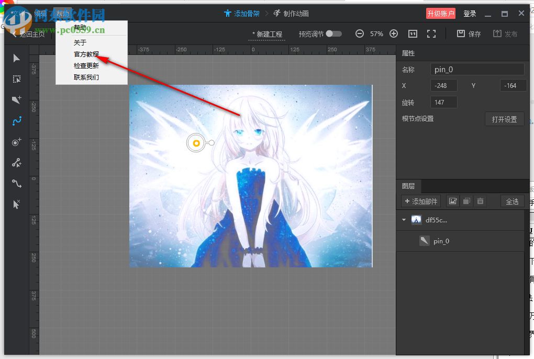The height and width of the screenshot is (359, 534).
Task: Select the curve adjustment tool
Action: point(16,183)
